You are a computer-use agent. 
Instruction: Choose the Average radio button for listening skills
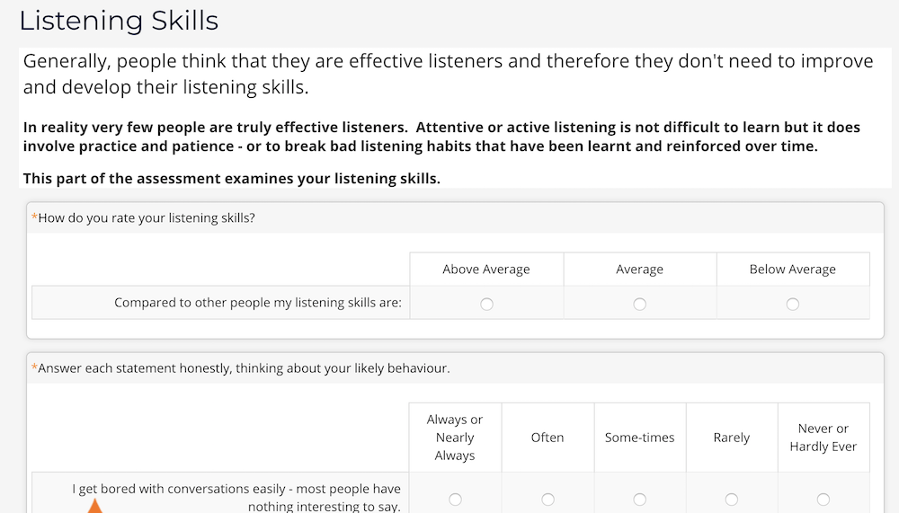(639, 305)
